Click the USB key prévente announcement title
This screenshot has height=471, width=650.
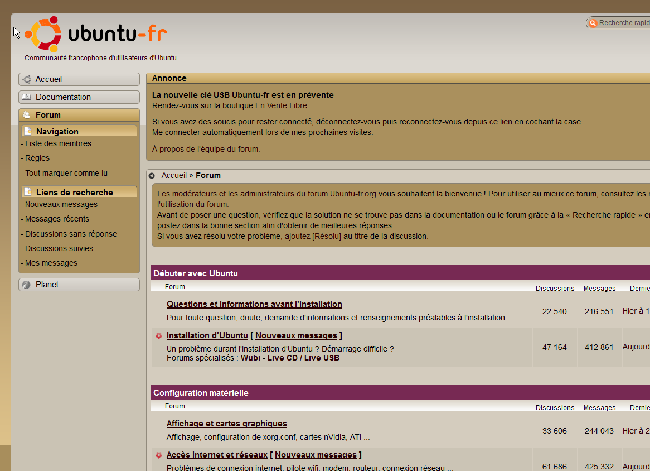pyautogui.click(x=243, y=95)
